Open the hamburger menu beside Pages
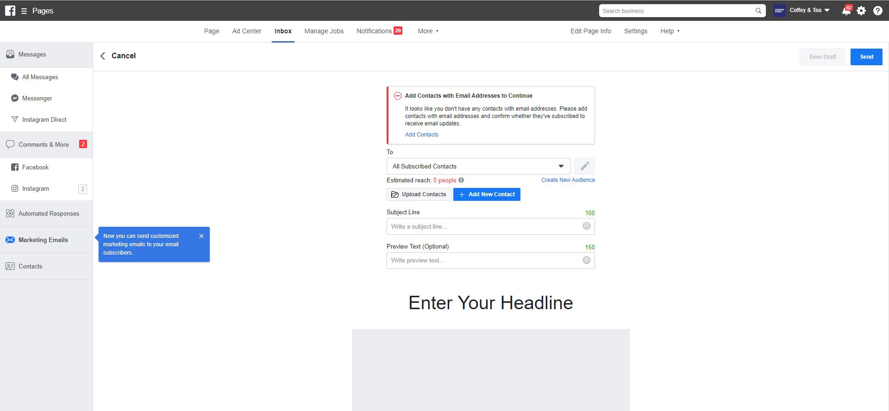The height and width of the screenshot is (411, 889). tap(24, 11)
